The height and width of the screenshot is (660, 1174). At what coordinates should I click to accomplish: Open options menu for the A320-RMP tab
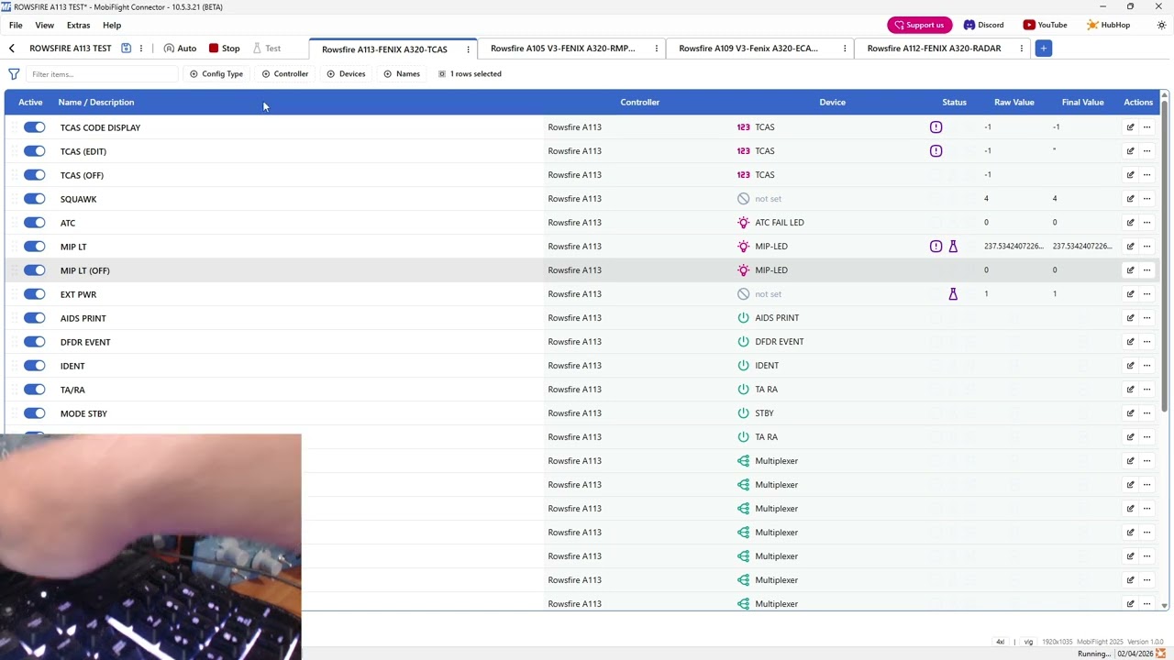click(657, 49)
